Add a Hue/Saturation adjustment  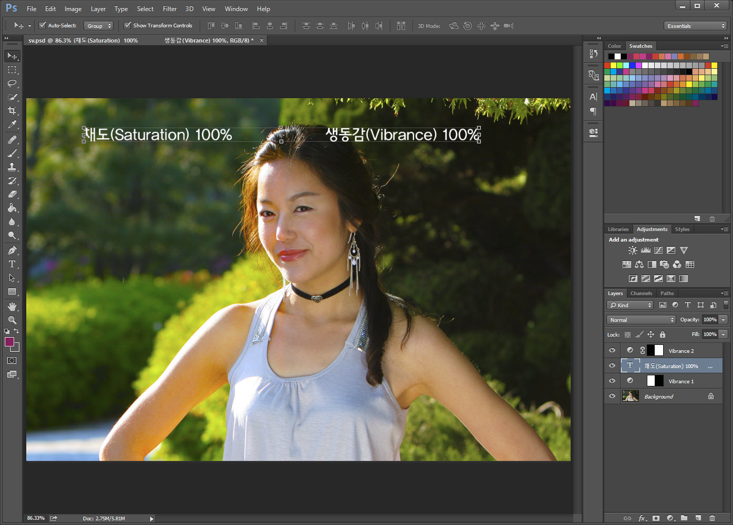tap(626, 265)
